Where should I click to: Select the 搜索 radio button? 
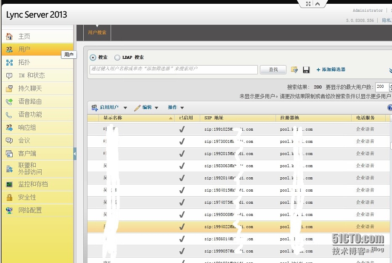(x=93, y=58)
